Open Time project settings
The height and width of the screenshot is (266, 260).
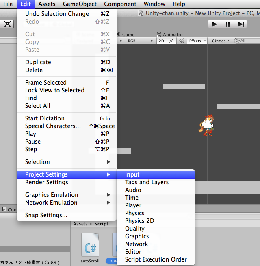[156, 198]
